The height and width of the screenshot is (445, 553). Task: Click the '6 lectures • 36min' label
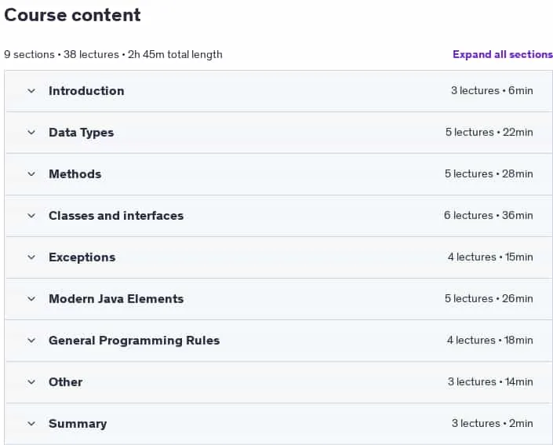(x=489, y=215)
